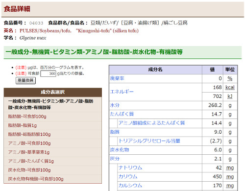Click the 単位 column header
Viewport: 245px width, 191px height.
230,70
